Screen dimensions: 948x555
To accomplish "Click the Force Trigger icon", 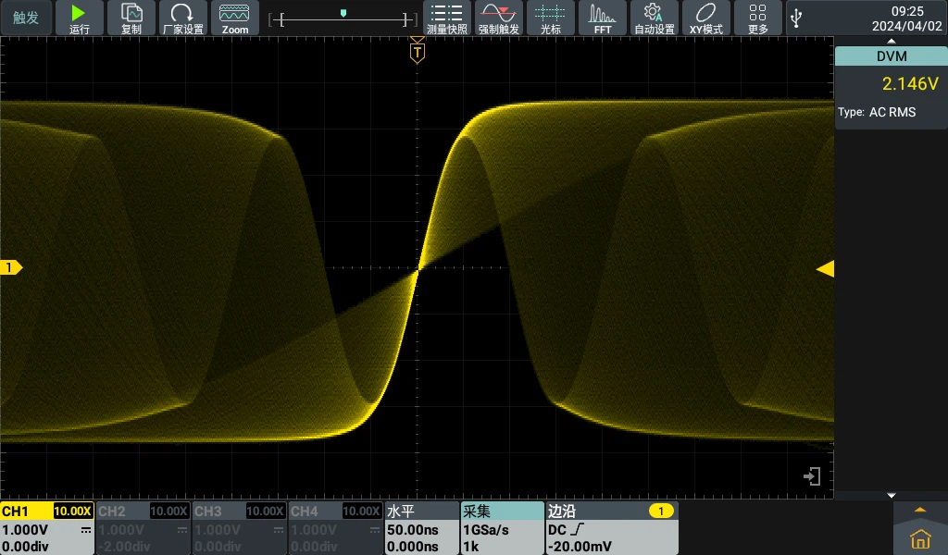I will (x=499, y=18).
